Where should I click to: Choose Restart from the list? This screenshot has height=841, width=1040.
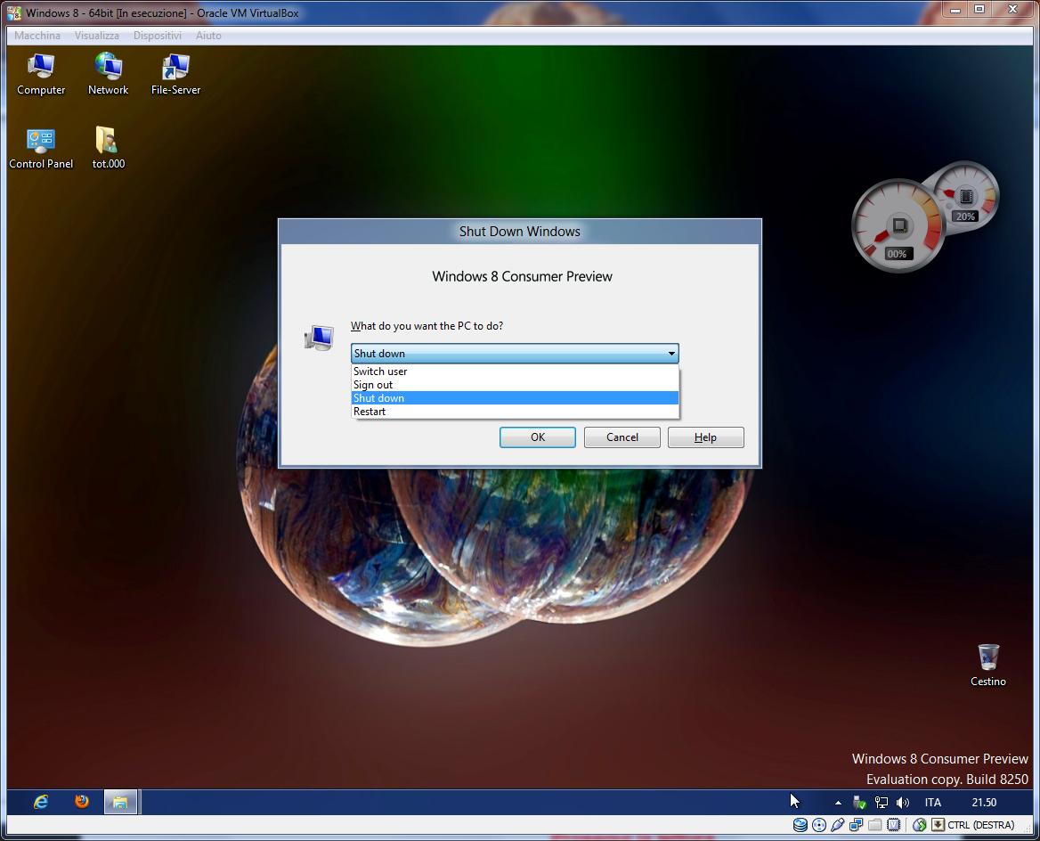point(515,411)
